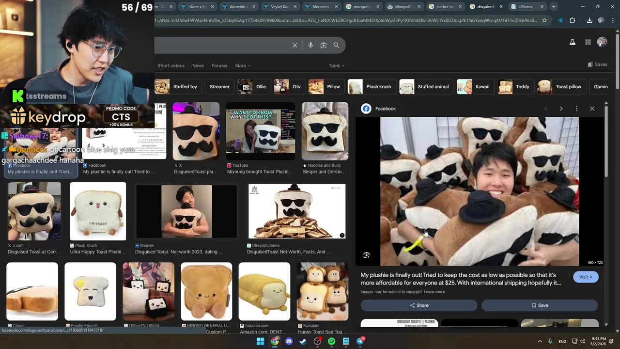Open the Plush Krush Ultra Happy Toast thumbnail
Screen dimensions: 620x349
point(98,211)
